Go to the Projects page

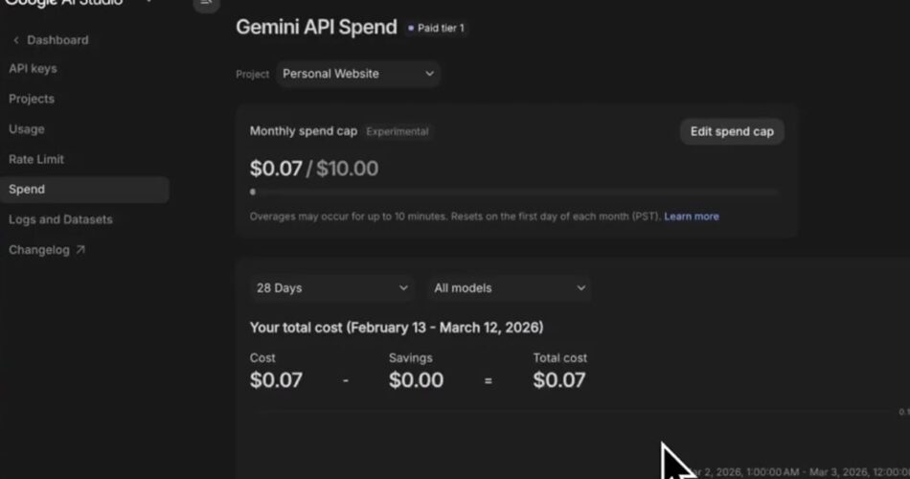[x=32, y=99]
